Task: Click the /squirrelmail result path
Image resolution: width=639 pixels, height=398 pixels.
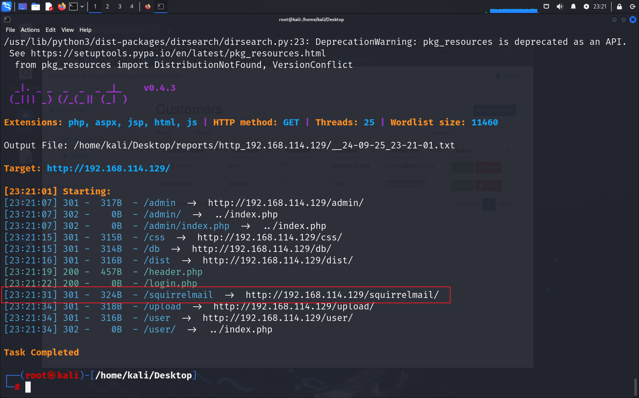Action: pos(178,295)
